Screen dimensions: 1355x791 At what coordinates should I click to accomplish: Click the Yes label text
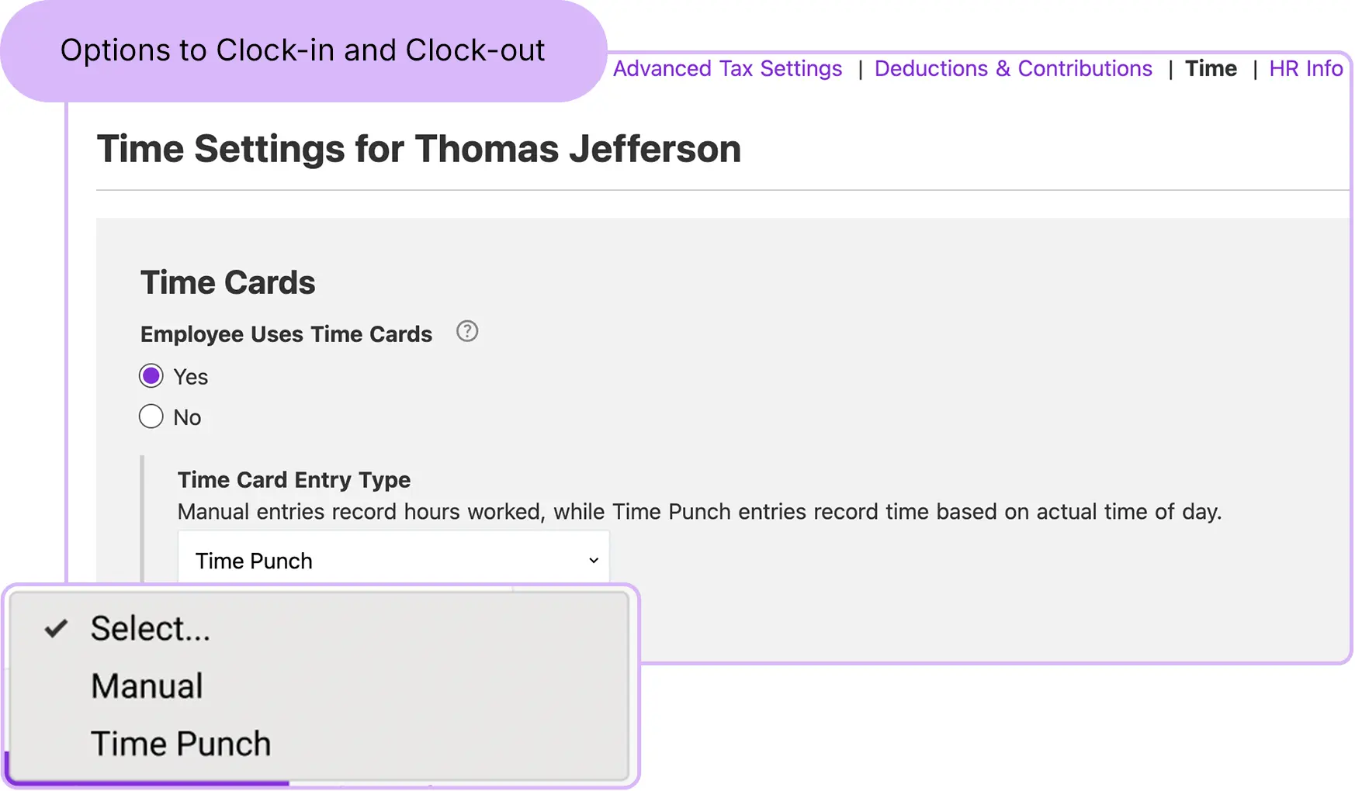click(191, 377)
